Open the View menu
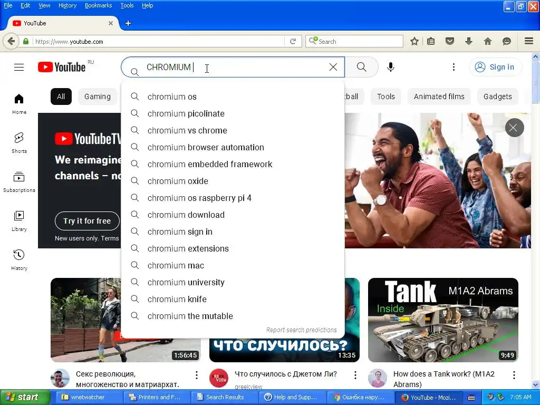The height and width of the screenshot is (405, 540). [x=44, y=5]
